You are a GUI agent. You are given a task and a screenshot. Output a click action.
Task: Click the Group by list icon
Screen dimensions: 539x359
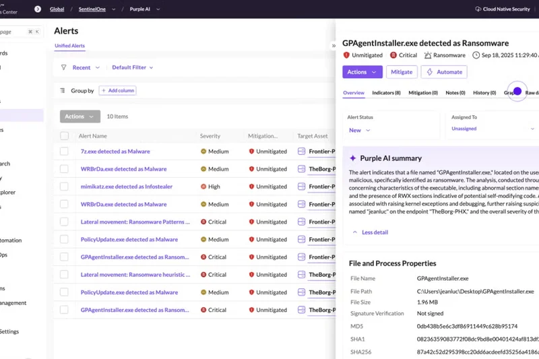click(x=63, y=90)
